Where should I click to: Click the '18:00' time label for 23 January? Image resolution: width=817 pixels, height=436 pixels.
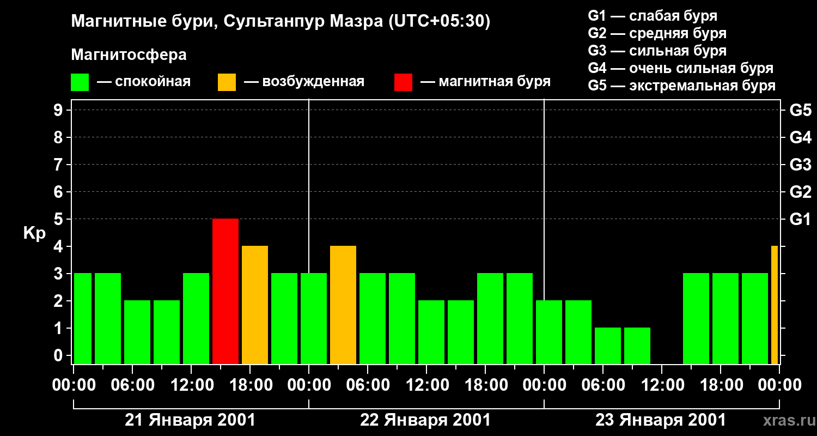tap(721, 385)
